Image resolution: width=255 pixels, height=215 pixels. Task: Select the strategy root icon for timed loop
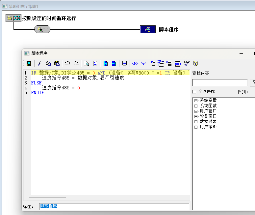click(x=13, y=18)
